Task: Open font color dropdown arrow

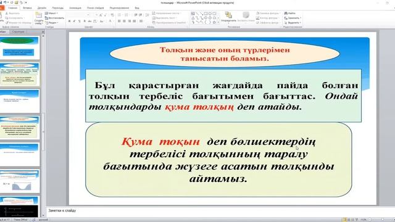Action: tap(114, 22)
